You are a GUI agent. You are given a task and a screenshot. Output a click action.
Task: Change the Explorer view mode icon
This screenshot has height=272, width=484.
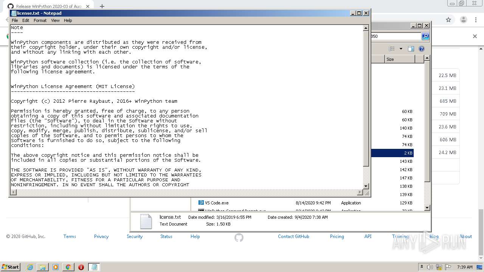[x=392, y=49]
